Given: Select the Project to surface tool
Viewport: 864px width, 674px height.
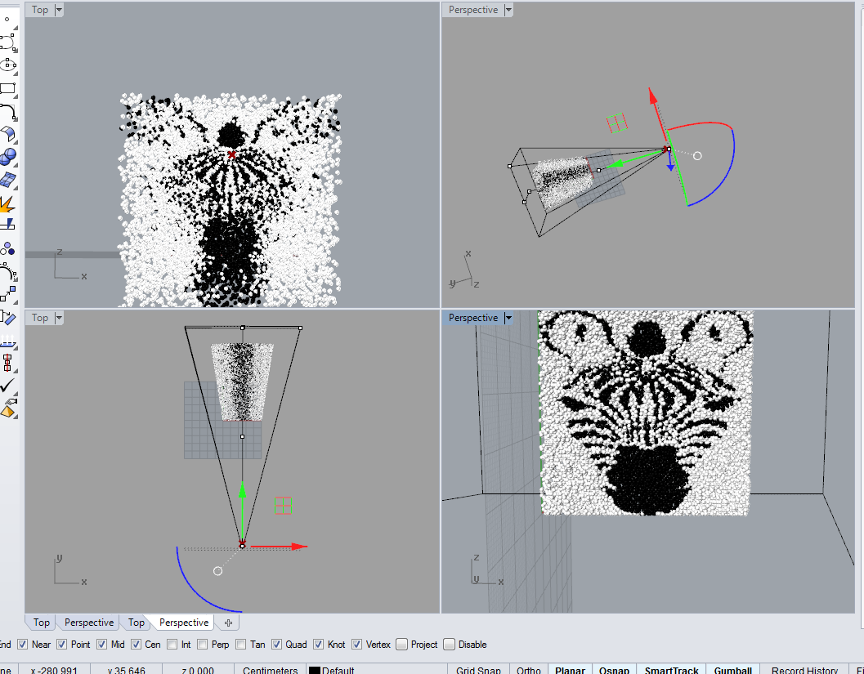Looking at the screenshot, I should [7, 341].
